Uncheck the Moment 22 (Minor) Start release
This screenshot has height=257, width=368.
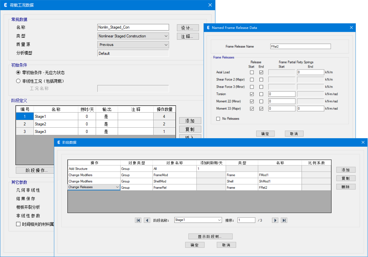(x=252, y=101)
